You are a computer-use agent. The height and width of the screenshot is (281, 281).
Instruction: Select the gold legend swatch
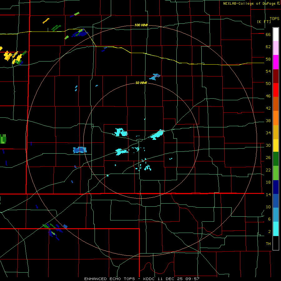click(x=276, y=132)
